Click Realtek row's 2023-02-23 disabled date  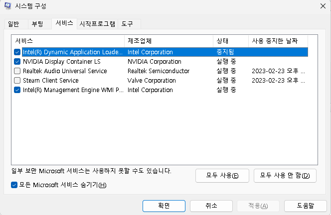(x=278, y=71)
